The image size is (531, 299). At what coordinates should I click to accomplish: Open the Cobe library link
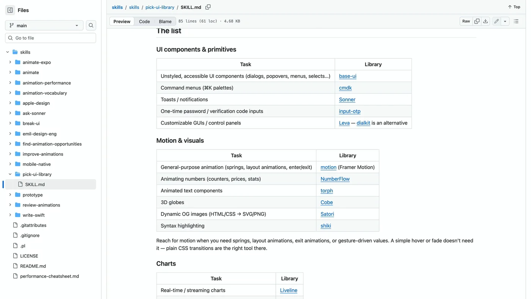coord(327,202)
